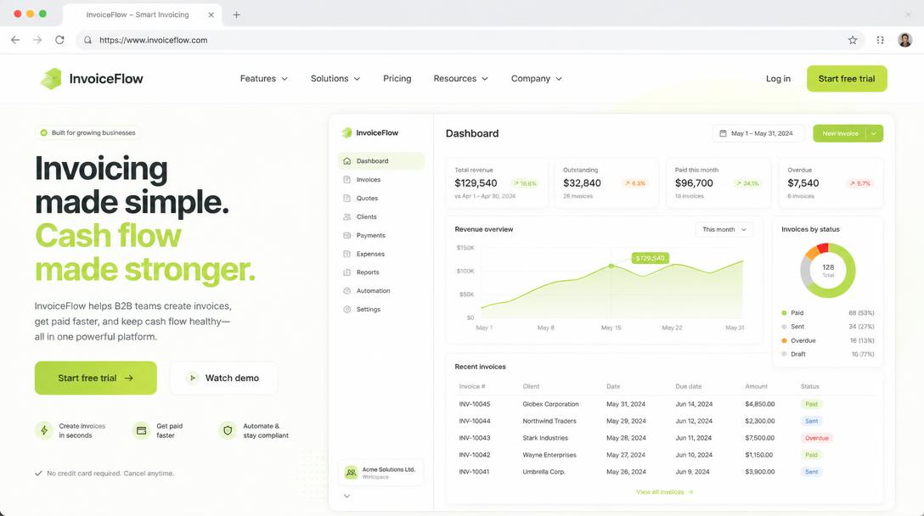Click the browser forward arrow
This screenshot has width=924, height=516.
(x=37, y=40)
